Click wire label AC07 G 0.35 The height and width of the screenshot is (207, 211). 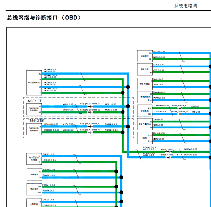50,90
